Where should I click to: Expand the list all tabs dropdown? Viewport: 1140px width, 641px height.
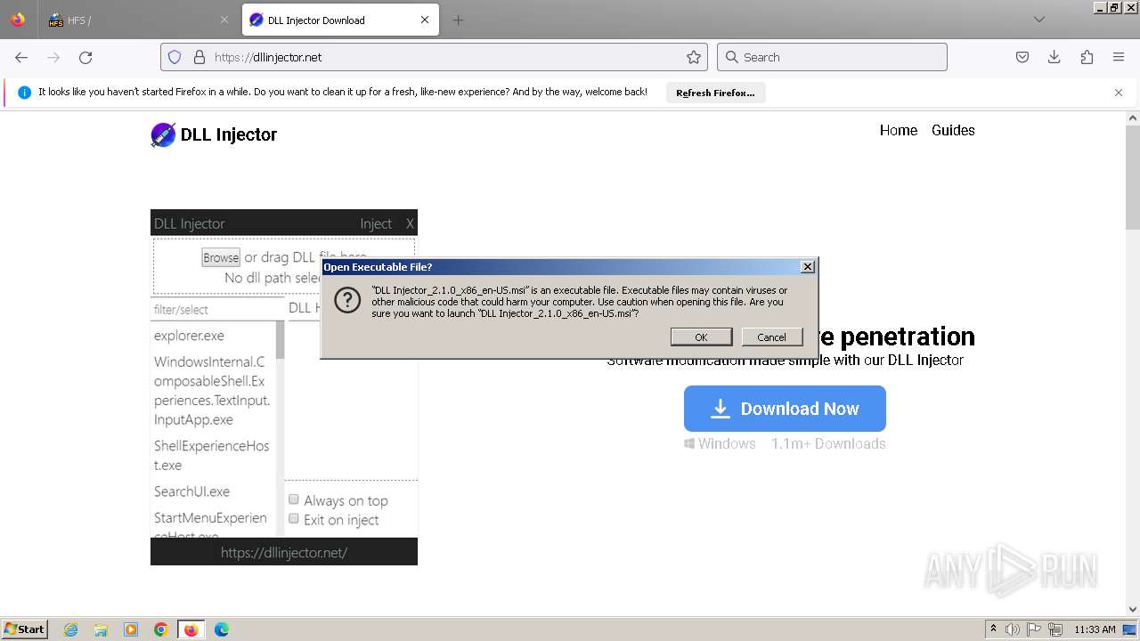[1039, 20]
